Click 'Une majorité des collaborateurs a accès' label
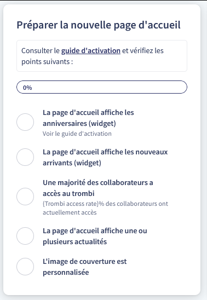 pyautogui.click(x=98, y=188)
